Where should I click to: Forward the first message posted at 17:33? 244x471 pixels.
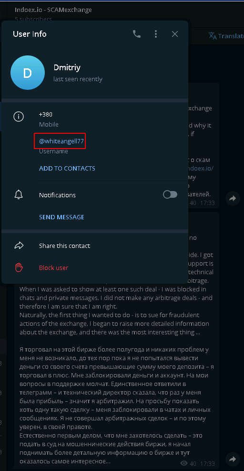click(233, 198)
